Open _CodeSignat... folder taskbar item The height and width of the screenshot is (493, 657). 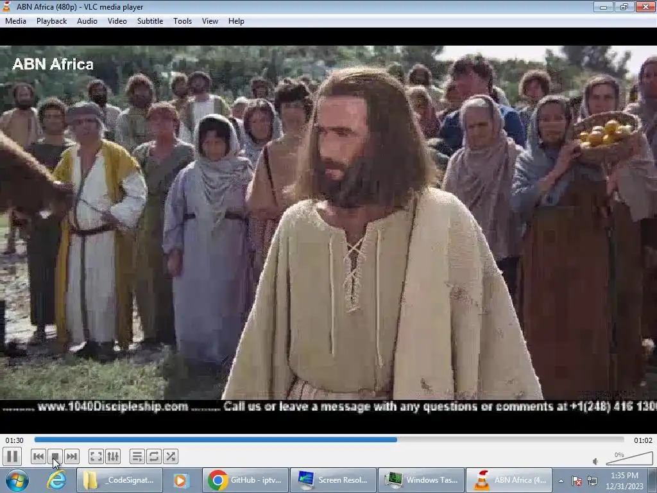tap(120, 480)
